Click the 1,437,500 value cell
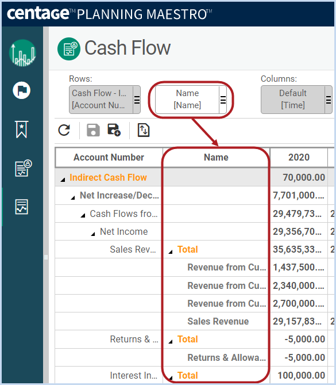The image size is (336, 385). coord(299,268)
